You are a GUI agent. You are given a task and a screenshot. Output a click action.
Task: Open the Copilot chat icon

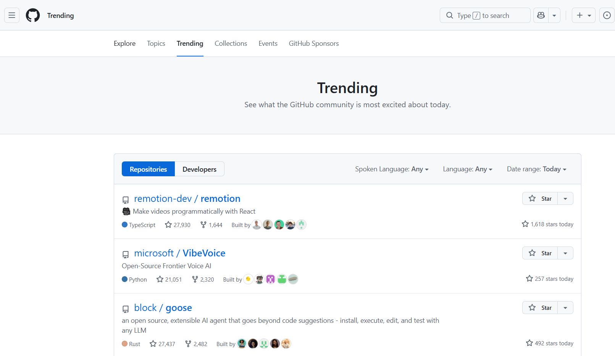click(541, 15)
